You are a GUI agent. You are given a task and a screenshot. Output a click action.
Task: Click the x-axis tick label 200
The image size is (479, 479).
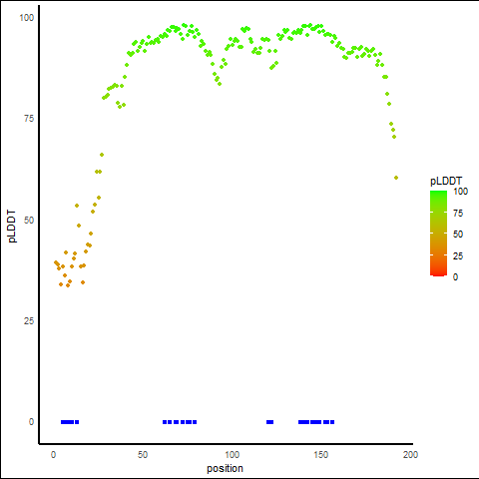[410, 455]
